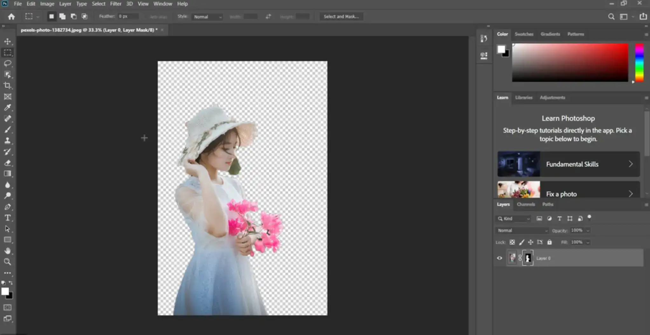Image resolution: width=650 pixels, height=335 pixels.
Task: Select the Blur tool
Action: (8, 185)
